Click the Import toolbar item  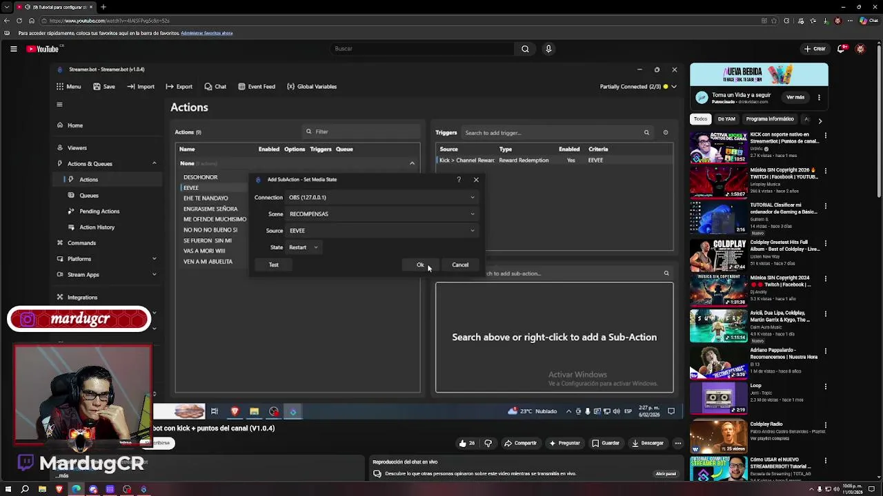141,87
